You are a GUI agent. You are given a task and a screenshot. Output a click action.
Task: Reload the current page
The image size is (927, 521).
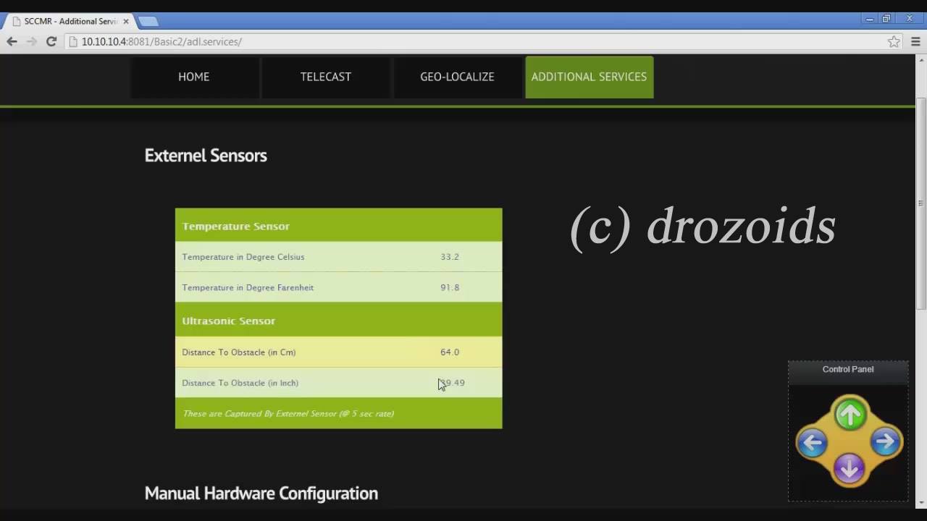coord(51,42)
